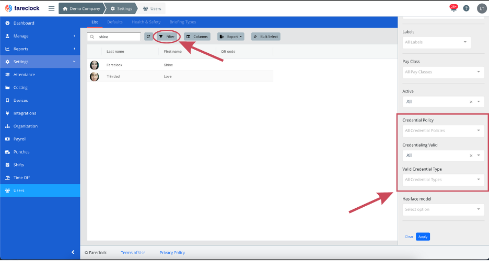Screen dimensions: 489x261
Task: Open the All Credential Policies dropdown
Action: click(x=443, y=131)
